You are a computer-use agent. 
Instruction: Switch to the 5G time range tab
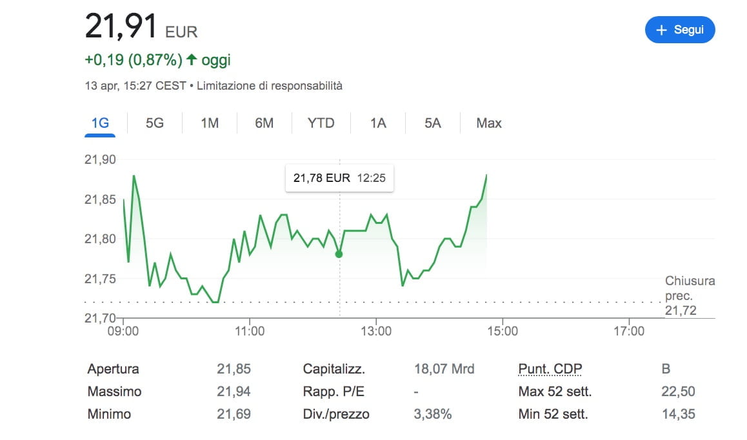tap(155, 123)
